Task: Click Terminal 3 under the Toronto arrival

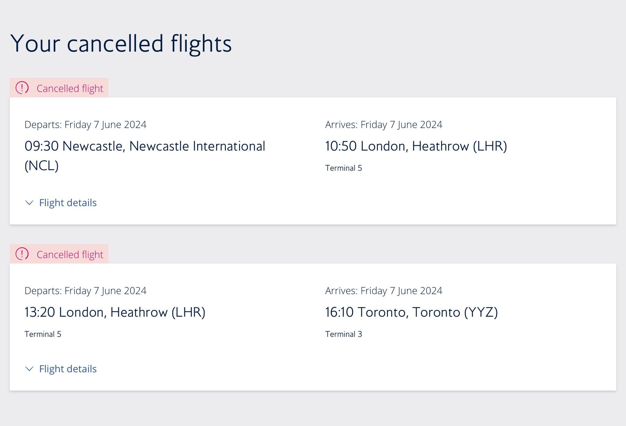Action: pos(343,334)
